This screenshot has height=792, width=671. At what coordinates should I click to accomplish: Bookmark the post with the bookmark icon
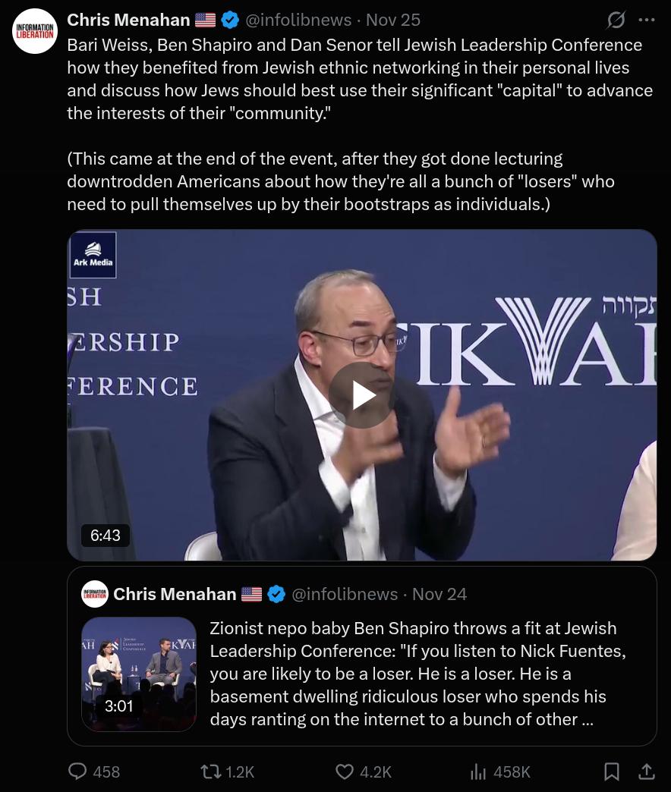(612, 772)
